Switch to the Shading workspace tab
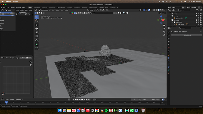 pos(69,8)
